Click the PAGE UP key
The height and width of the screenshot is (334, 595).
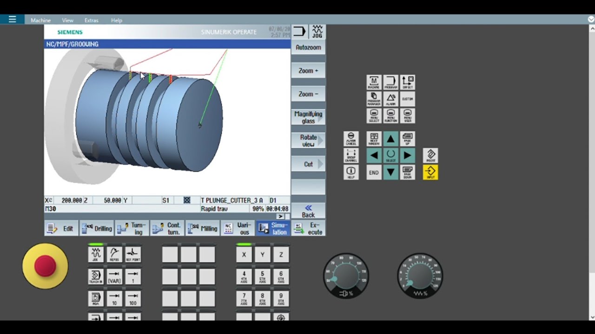pyautogui.click(x=408, y=139)
